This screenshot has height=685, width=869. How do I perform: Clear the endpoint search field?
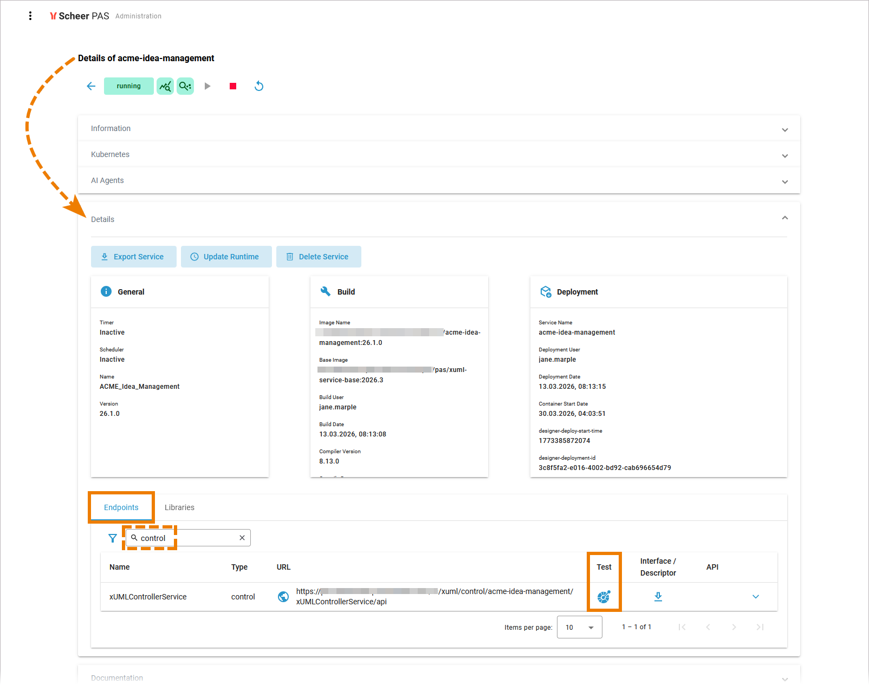tap(242, 538)
